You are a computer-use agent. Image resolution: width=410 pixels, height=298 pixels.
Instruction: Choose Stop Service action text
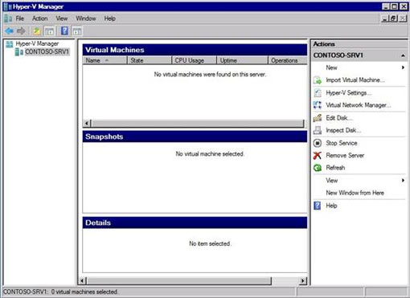tap(342, 143)
